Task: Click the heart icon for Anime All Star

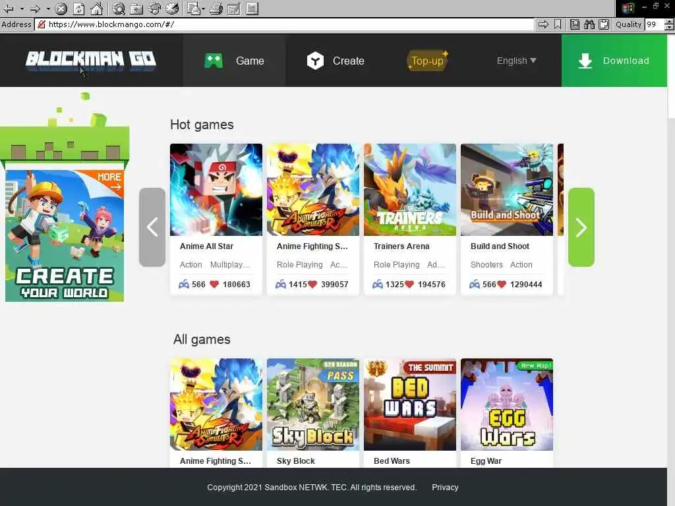Action: [214, 285]
